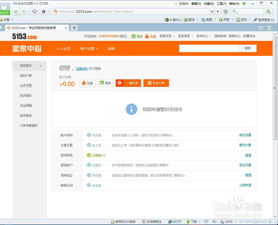The height and width of the screenshot is (225, 278).
Task: Click the 提现 button beside balance
Action: click(x=105, y=83)
